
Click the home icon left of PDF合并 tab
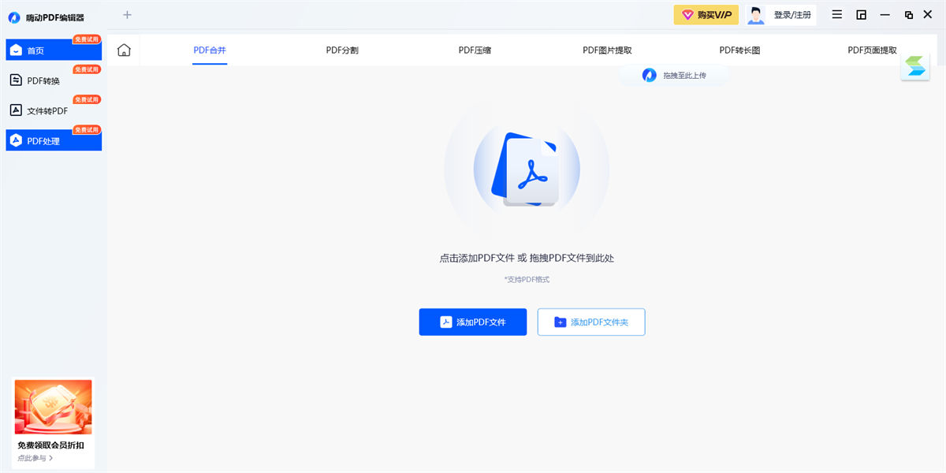[123, 49]
